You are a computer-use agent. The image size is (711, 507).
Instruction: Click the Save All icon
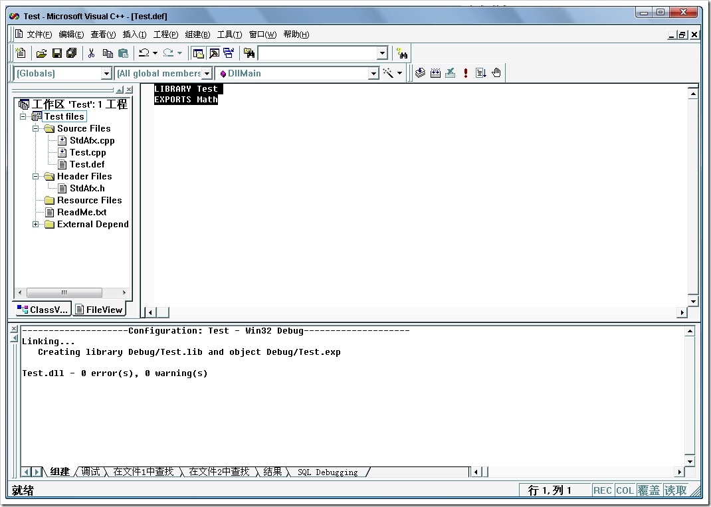tap(71, 53)
